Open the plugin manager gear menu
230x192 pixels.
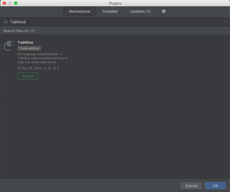point(163,11)
